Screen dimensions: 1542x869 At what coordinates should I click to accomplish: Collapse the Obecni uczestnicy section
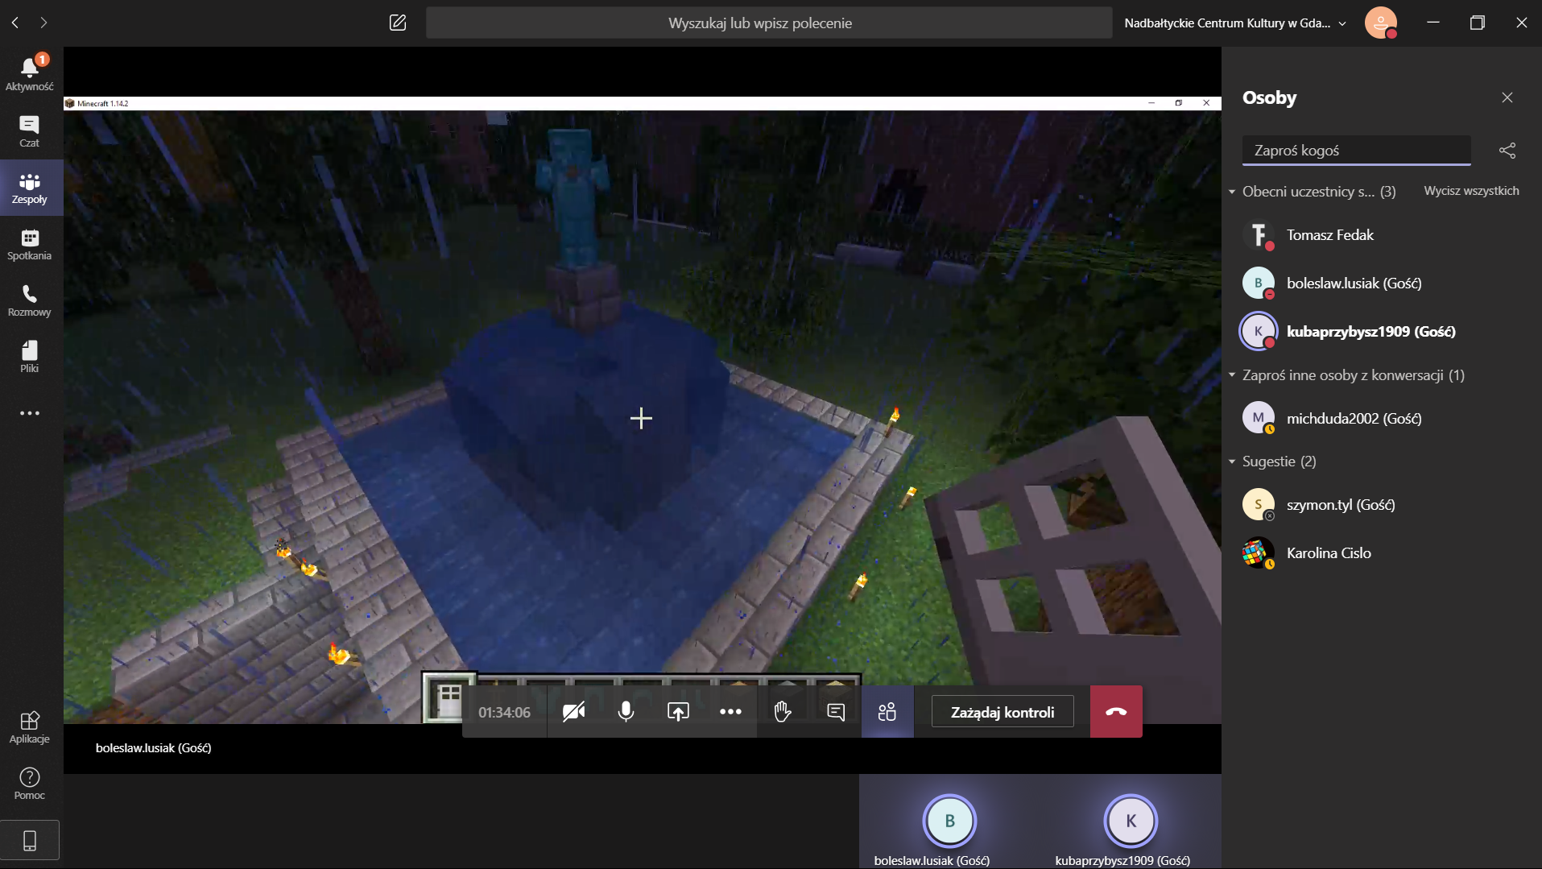pyautogui.click(x=1232, y=192)
